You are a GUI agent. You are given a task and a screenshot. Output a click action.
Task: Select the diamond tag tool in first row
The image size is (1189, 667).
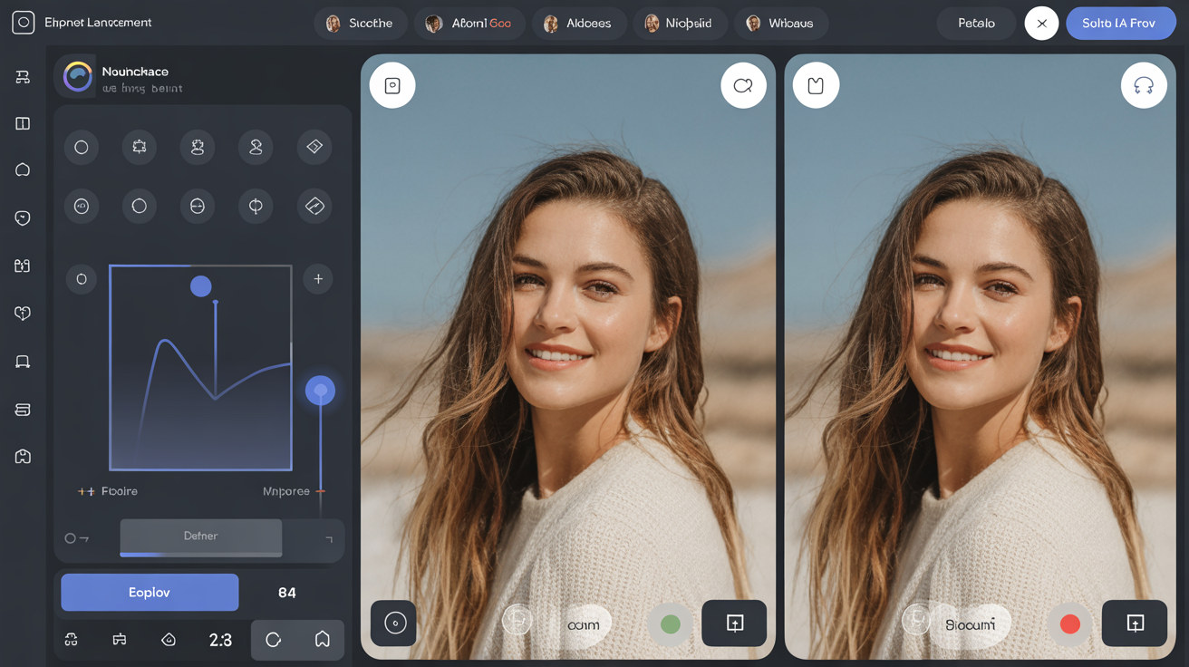[x=314, y=147]
